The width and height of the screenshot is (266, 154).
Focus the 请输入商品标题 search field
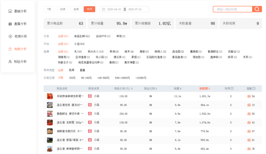click(232, 9)
